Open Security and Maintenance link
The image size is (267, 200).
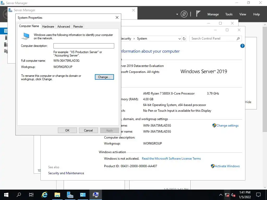coord(66,173)
